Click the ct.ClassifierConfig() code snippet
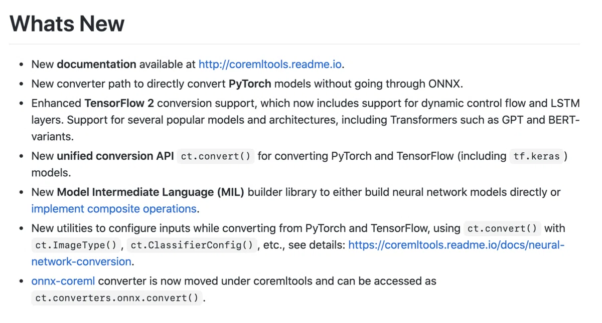 (192, 245)
